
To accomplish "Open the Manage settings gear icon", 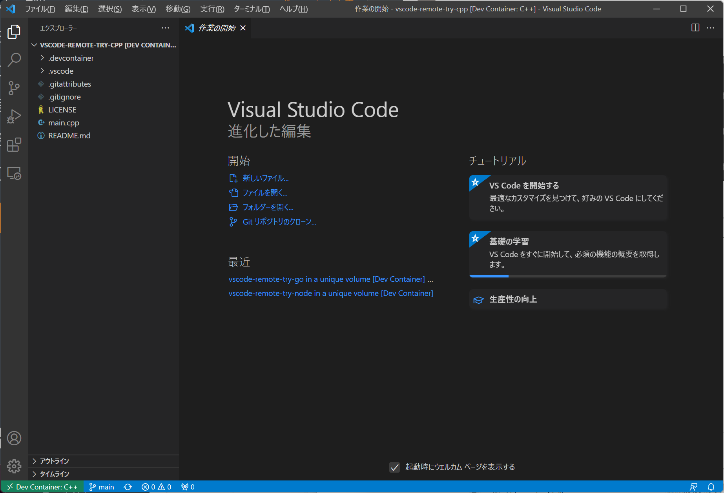I will click(x=14, y=466).
